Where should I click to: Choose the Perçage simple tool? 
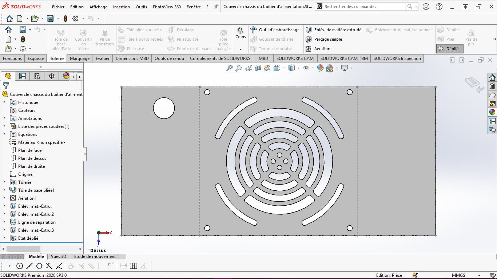324,39
